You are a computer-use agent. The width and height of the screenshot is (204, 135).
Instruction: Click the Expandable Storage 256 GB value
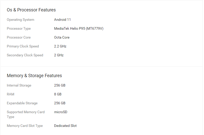(x=60, y=103)
